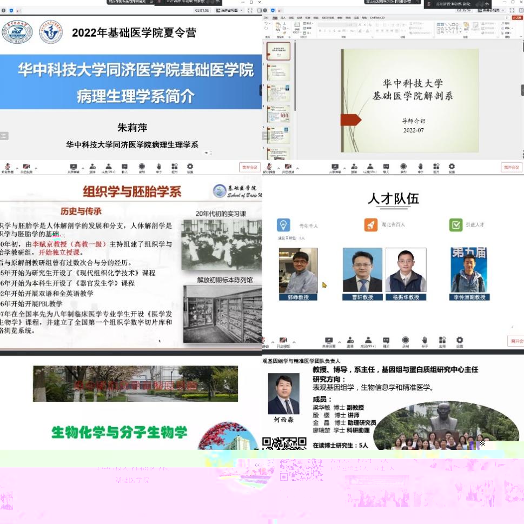Click New Slide button in PowerPoint ribbon
Viewport: 524px width, 524px height.
[297, 28]
